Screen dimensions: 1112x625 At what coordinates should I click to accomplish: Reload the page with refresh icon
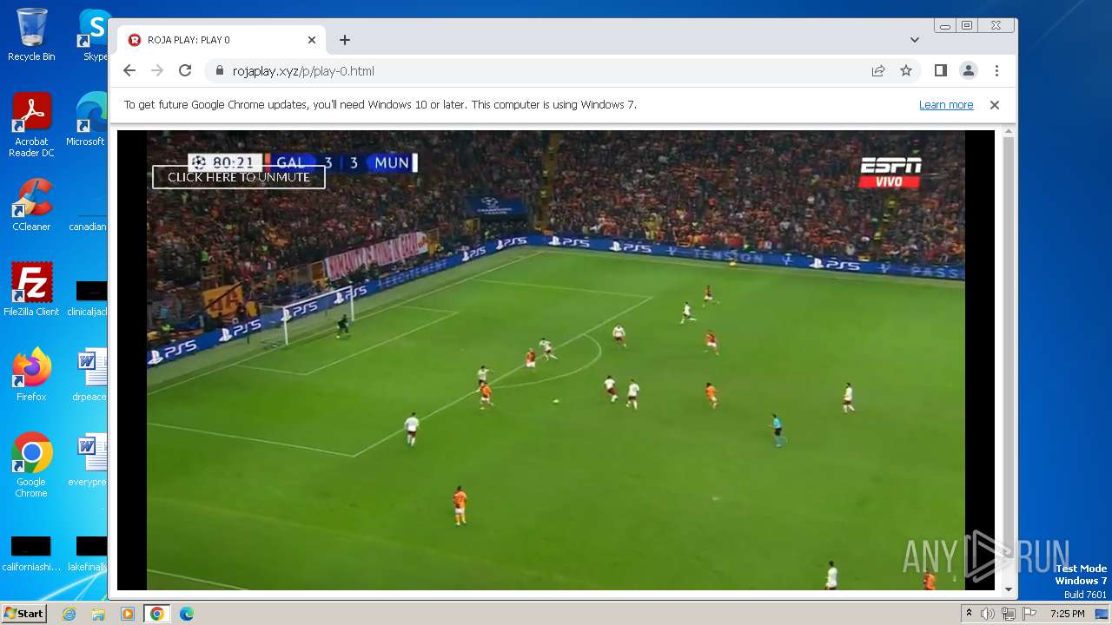[185, 71]
